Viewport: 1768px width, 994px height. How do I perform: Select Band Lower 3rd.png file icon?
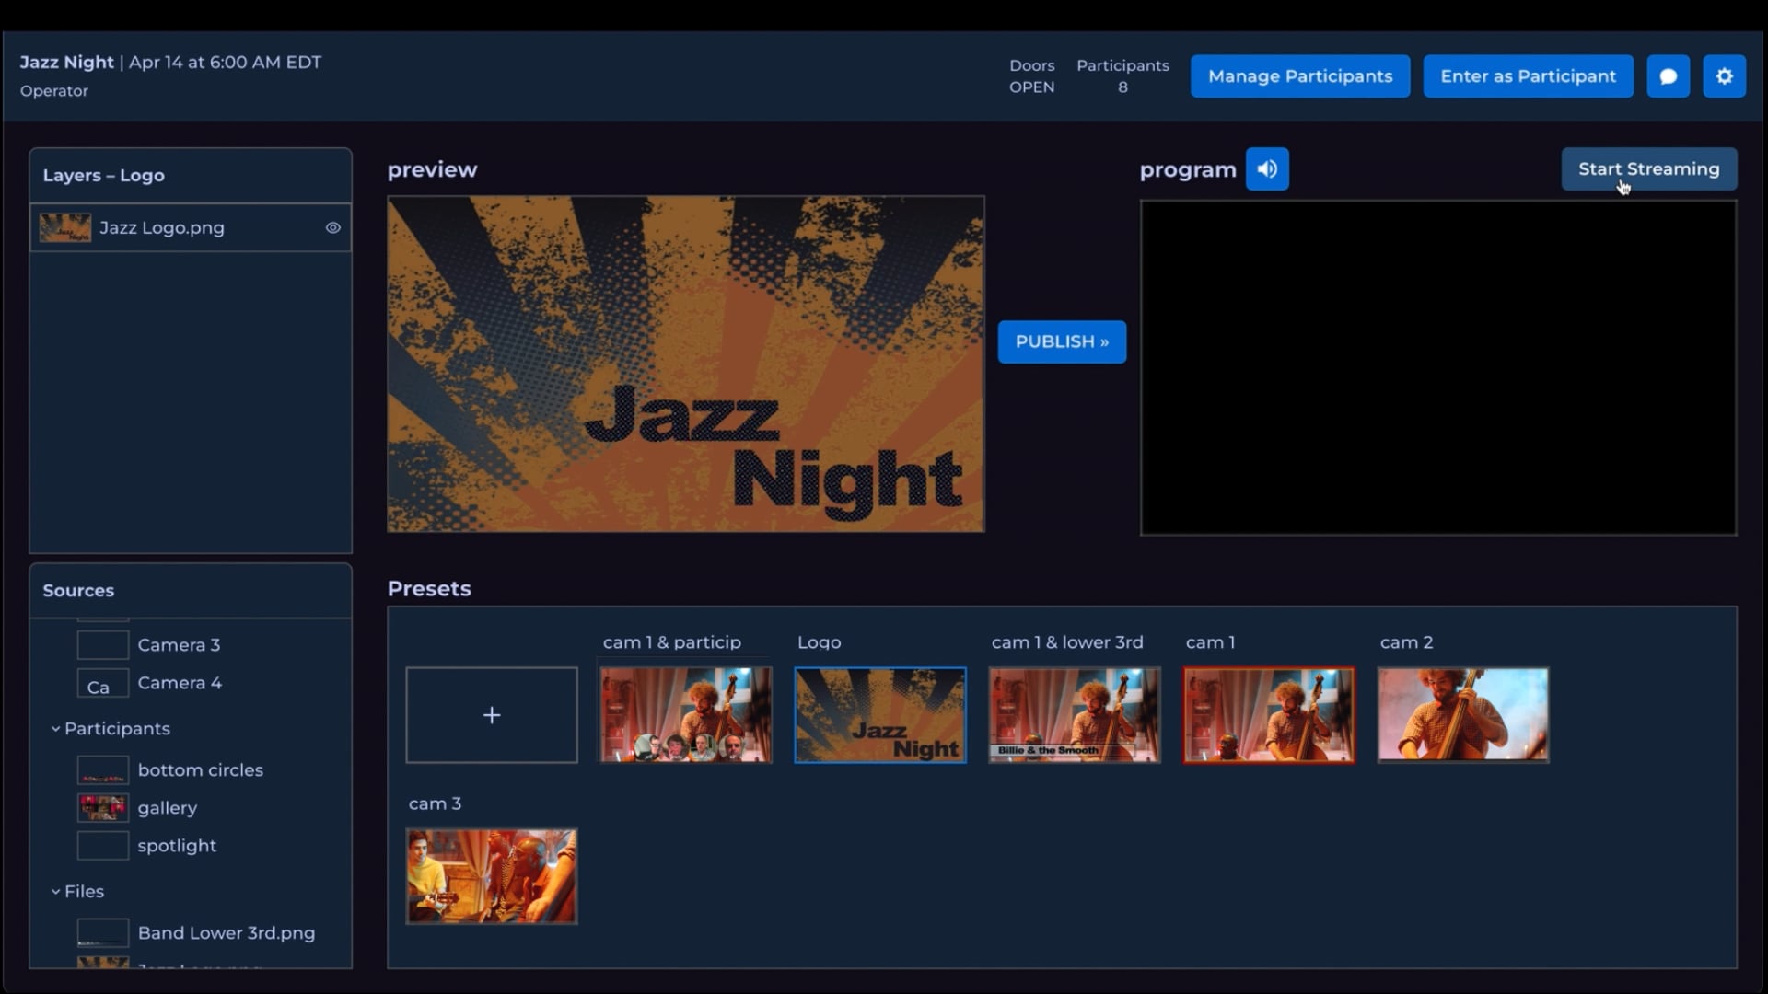102,933
